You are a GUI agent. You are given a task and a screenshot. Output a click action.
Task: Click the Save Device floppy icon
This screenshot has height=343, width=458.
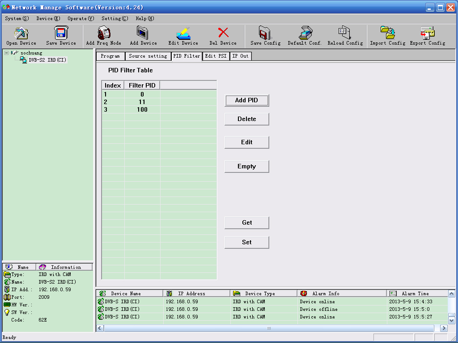pos(61,33)
